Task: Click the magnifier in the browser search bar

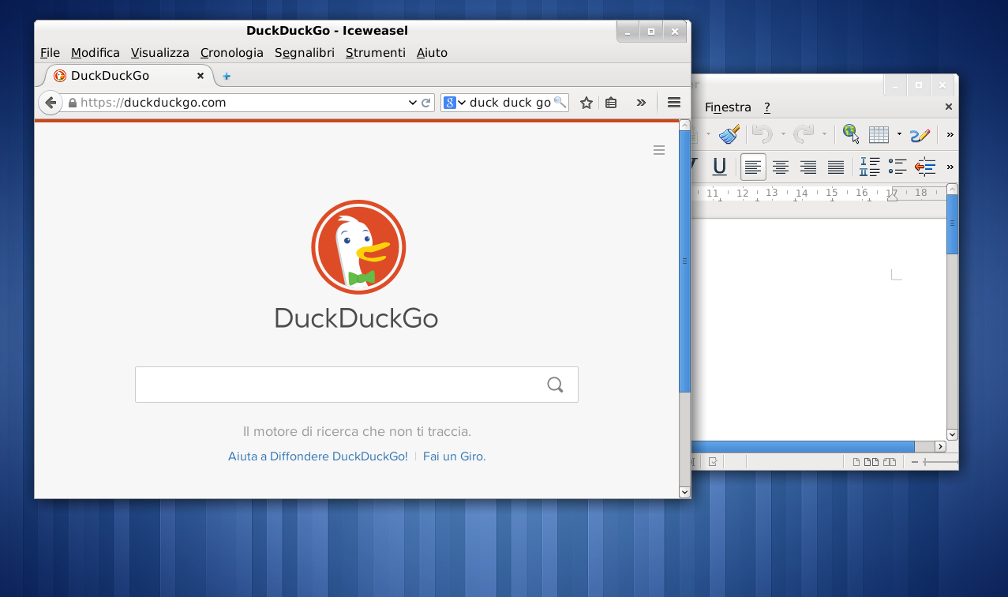Action: pyautogui.click(x=560, y=102)
